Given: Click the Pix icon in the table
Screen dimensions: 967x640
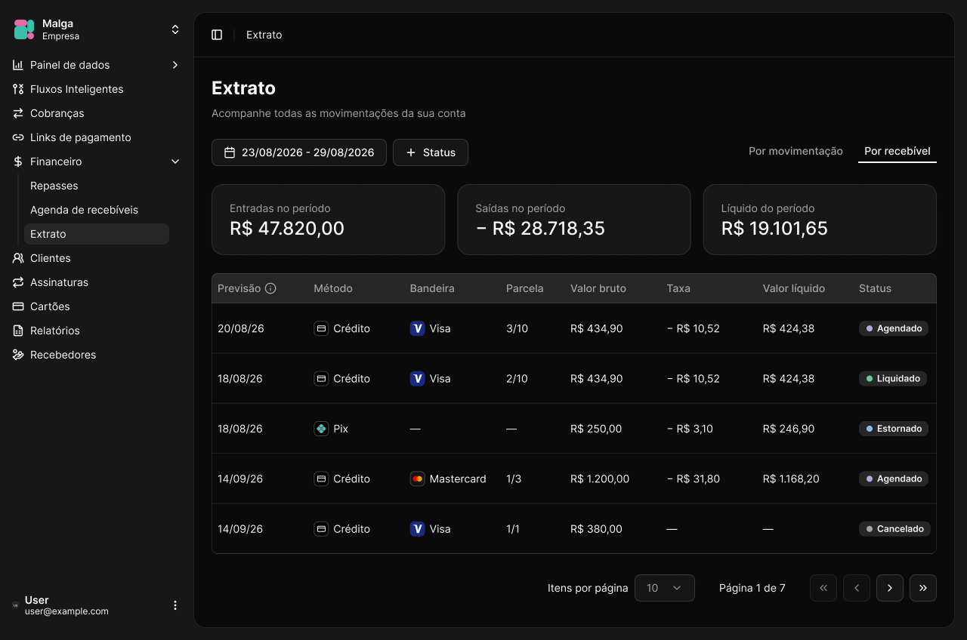Looking at the screenshot, I should (x=321, y=429).
